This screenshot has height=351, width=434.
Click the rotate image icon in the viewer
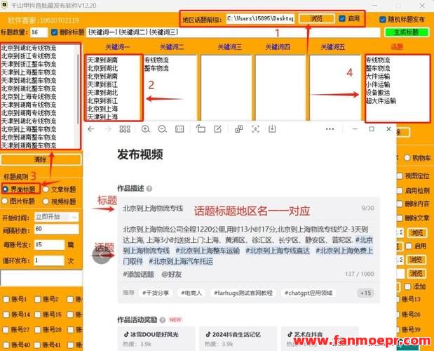coord(201,129)
